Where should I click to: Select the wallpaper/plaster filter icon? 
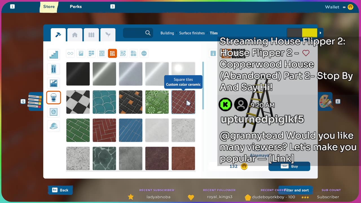point(91,53)
